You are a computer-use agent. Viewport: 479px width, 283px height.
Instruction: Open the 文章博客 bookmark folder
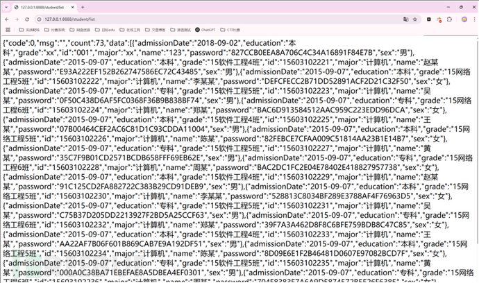click(x=156, y=30)
